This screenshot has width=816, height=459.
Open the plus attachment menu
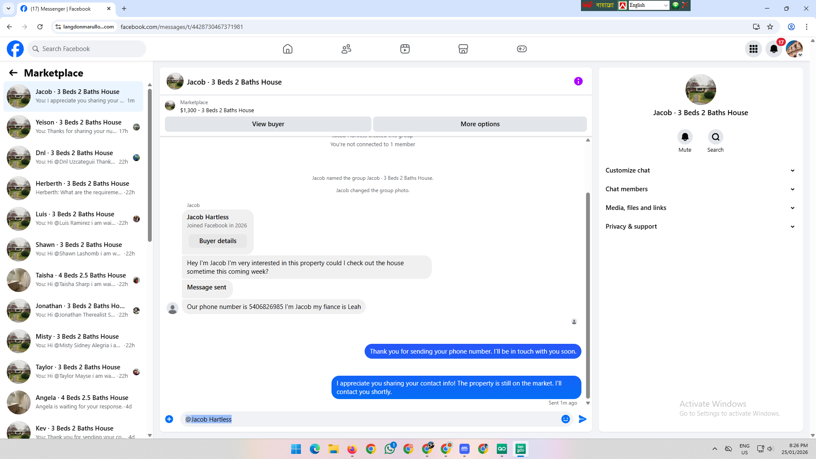click(169, 419)
